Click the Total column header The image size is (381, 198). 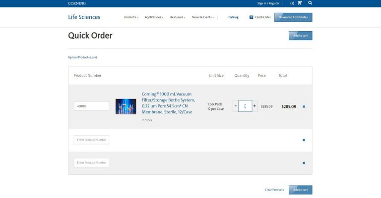pyautogui.click(x=283, y=75)
